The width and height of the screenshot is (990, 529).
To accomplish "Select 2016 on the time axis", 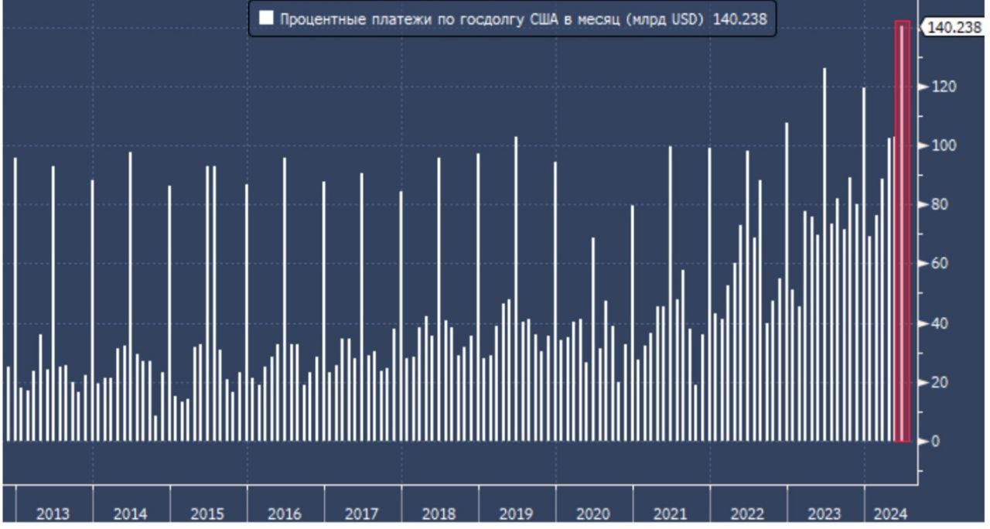I will tap(285, 514).
